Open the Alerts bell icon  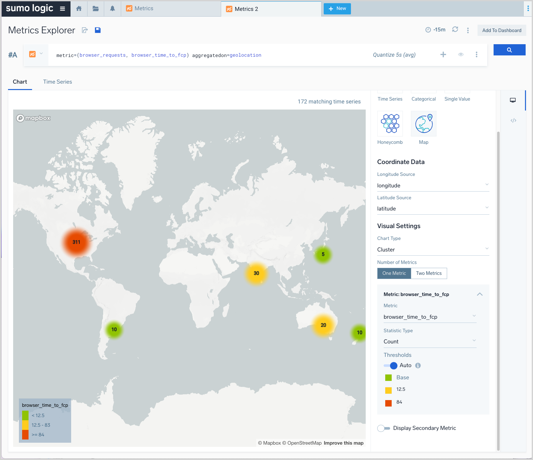click(x=112, y=9)
